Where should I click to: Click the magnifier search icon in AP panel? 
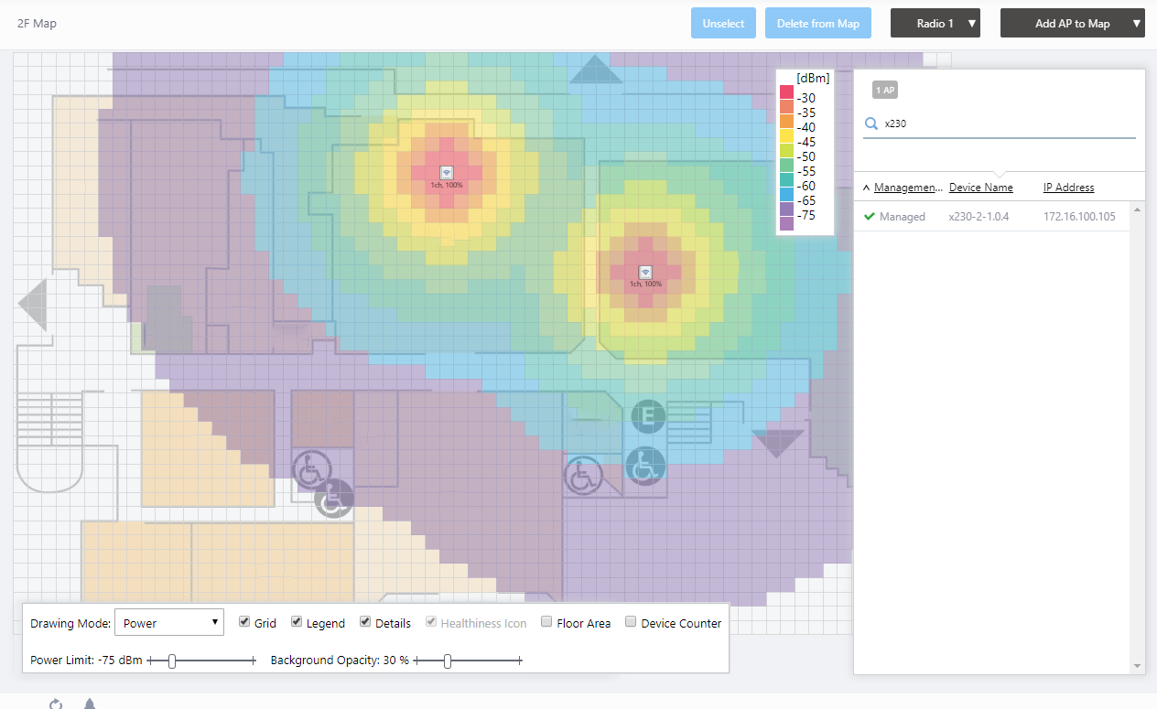(x=871, y=124)
